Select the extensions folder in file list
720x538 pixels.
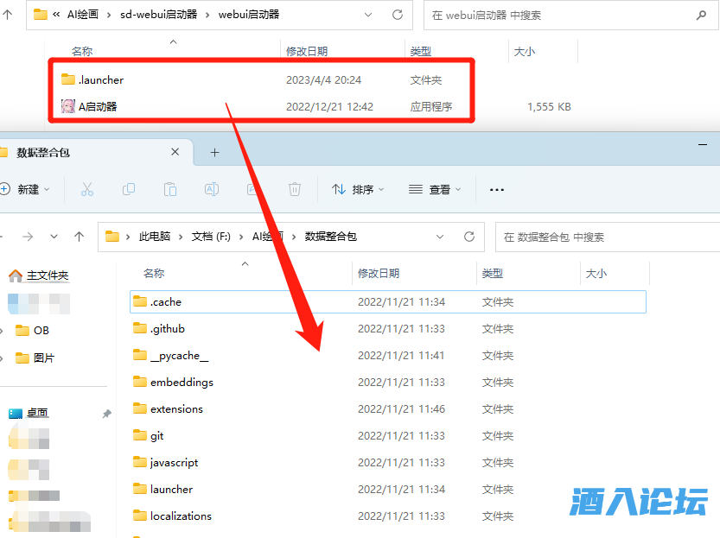click(176, 408)
